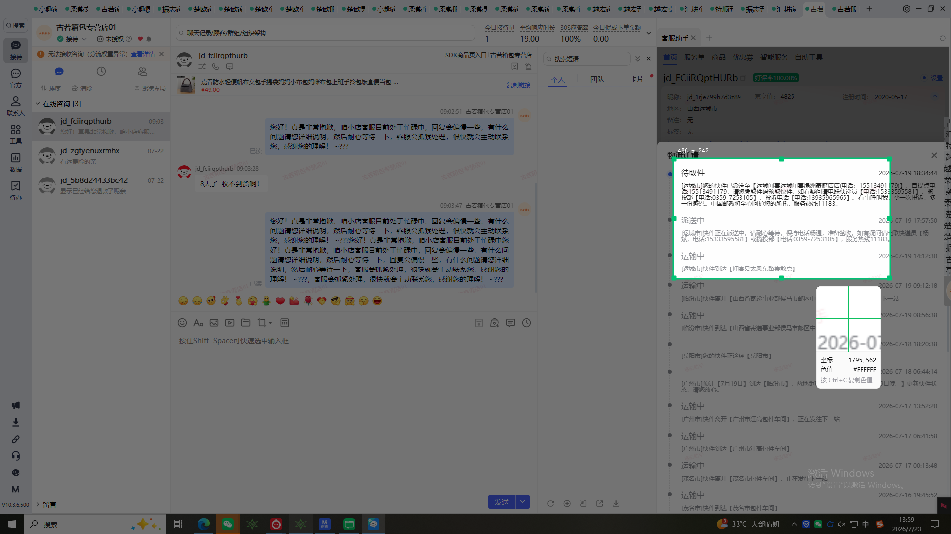Image resolution: width=951 pixels, height=534 pixels.
Task: Open the 数据 data section
Action: (x=16, y=163)
